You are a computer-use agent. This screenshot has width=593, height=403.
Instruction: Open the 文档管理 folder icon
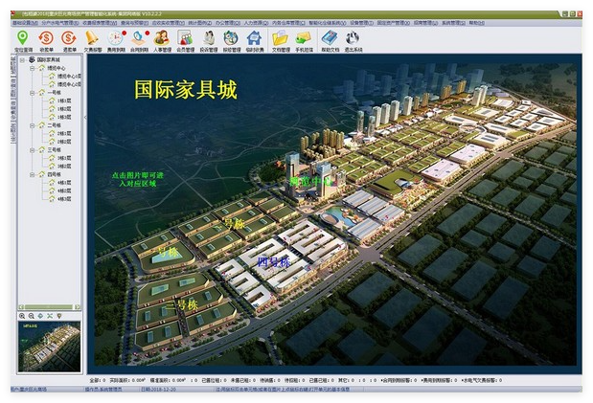[280, 39]
